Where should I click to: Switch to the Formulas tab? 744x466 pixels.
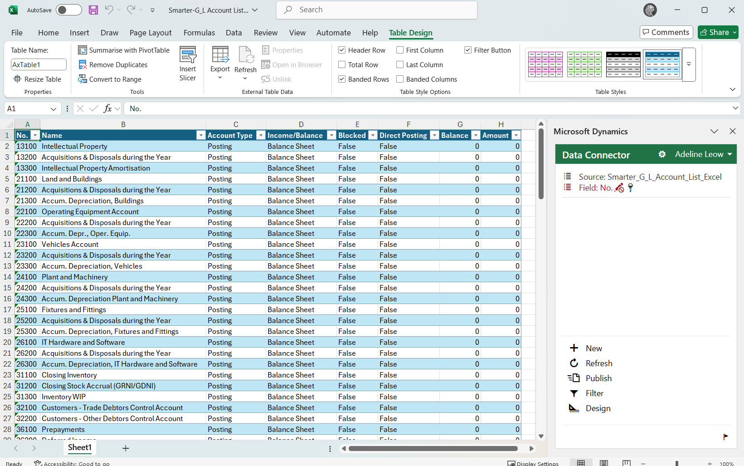[x=199, y=33]
